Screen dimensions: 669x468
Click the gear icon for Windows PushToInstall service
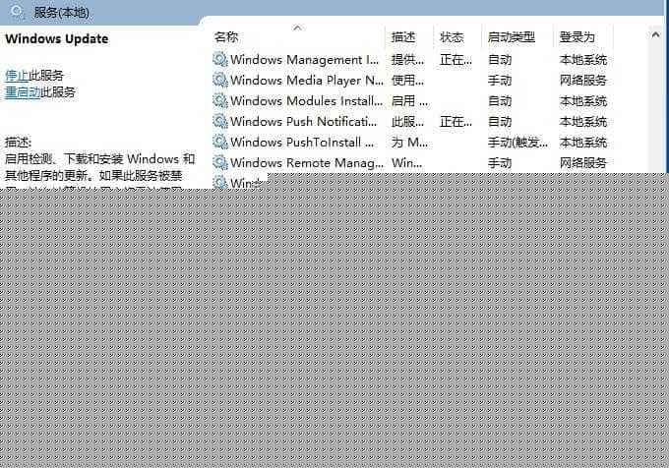tap(220, 142)
